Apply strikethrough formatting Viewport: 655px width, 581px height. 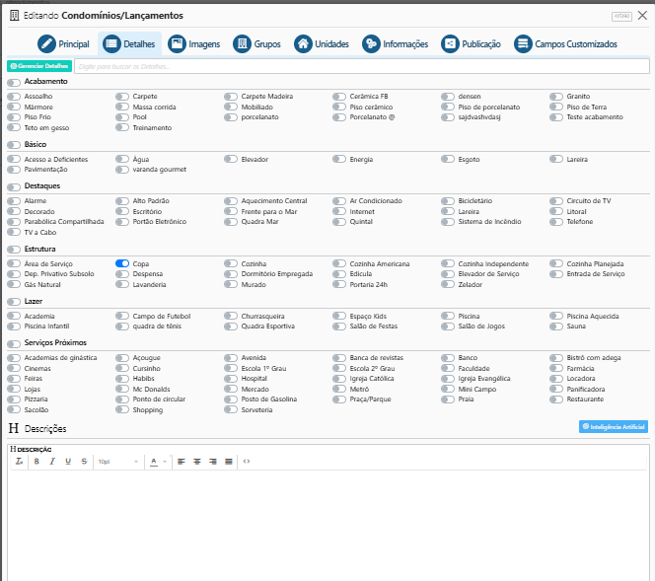pyautogui.click(x=82, y=461)
